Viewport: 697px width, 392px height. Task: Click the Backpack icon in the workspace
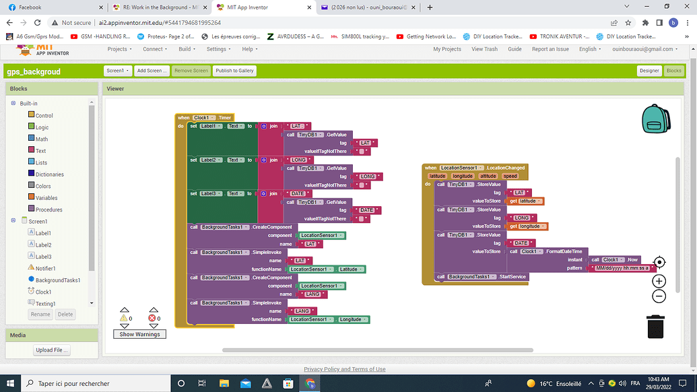pyautogui.click(x=655, y=117)
